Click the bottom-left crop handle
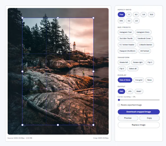This screenshot has height=146, width=166. (x=22, y=125)
